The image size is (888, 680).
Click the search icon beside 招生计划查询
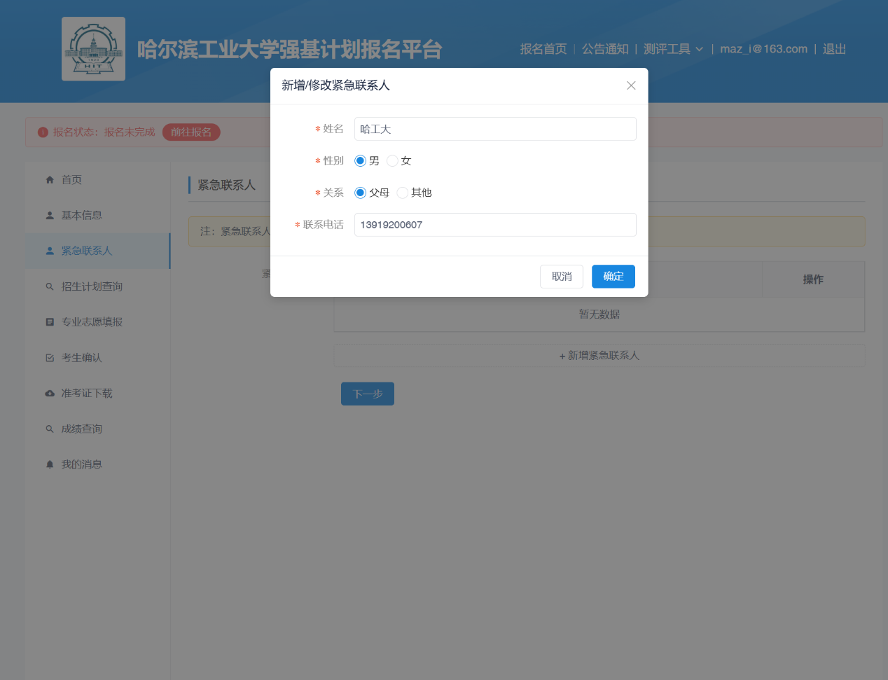pyautogui.click(x=50, y=286)
